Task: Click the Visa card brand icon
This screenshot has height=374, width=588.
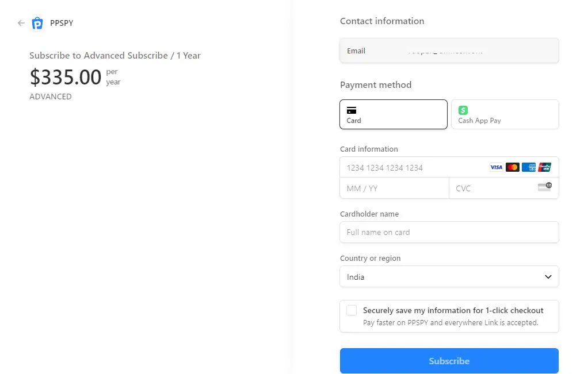Action: point(496,167)
